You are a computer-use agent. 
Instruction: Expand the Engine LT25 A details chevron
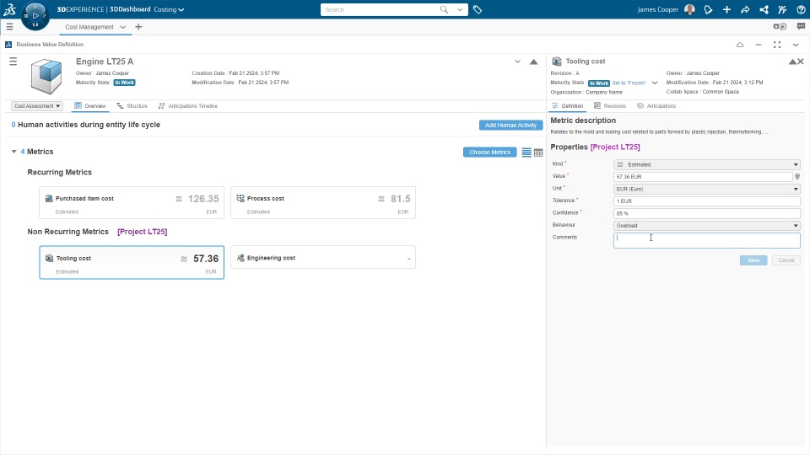pos(517,62)
